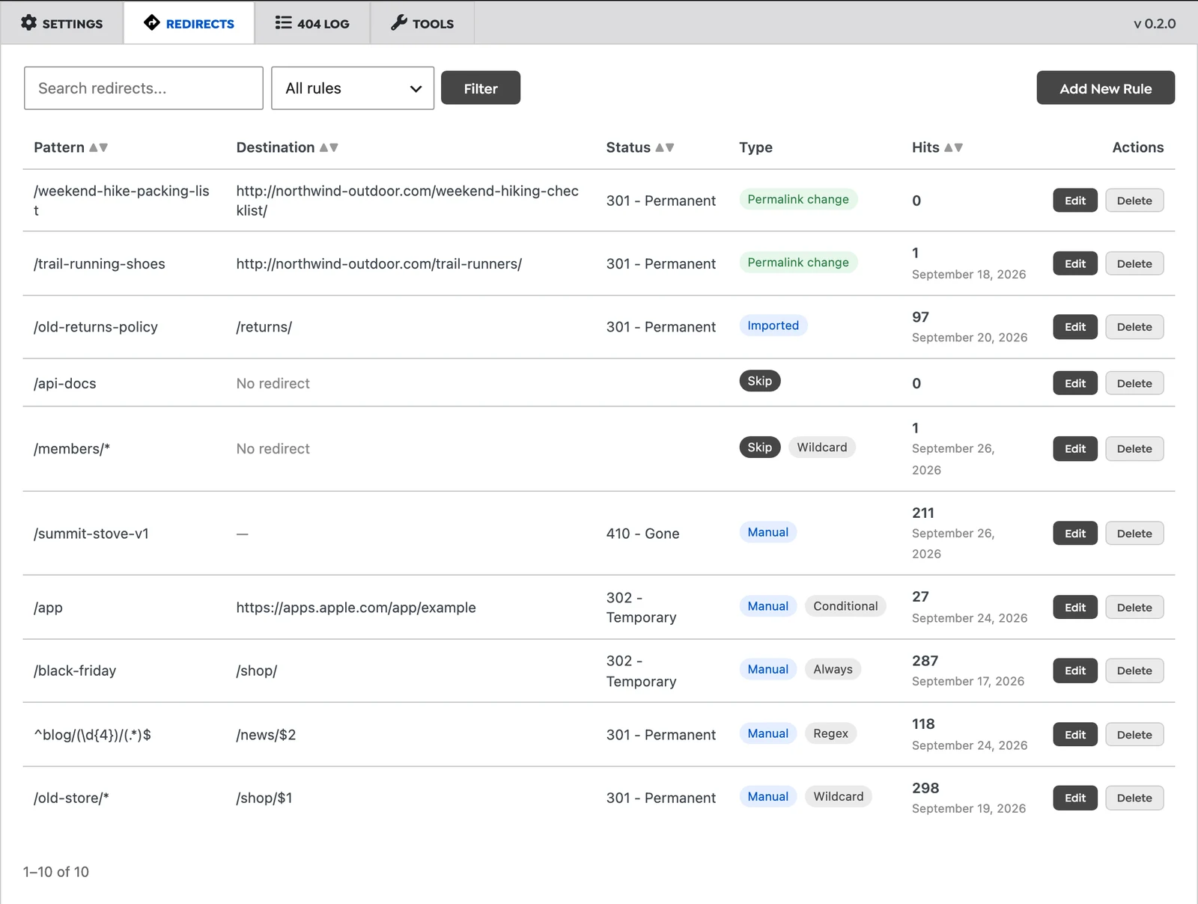Click the /returns/ destination cell
1198x904 pixels.
point(264,327)
